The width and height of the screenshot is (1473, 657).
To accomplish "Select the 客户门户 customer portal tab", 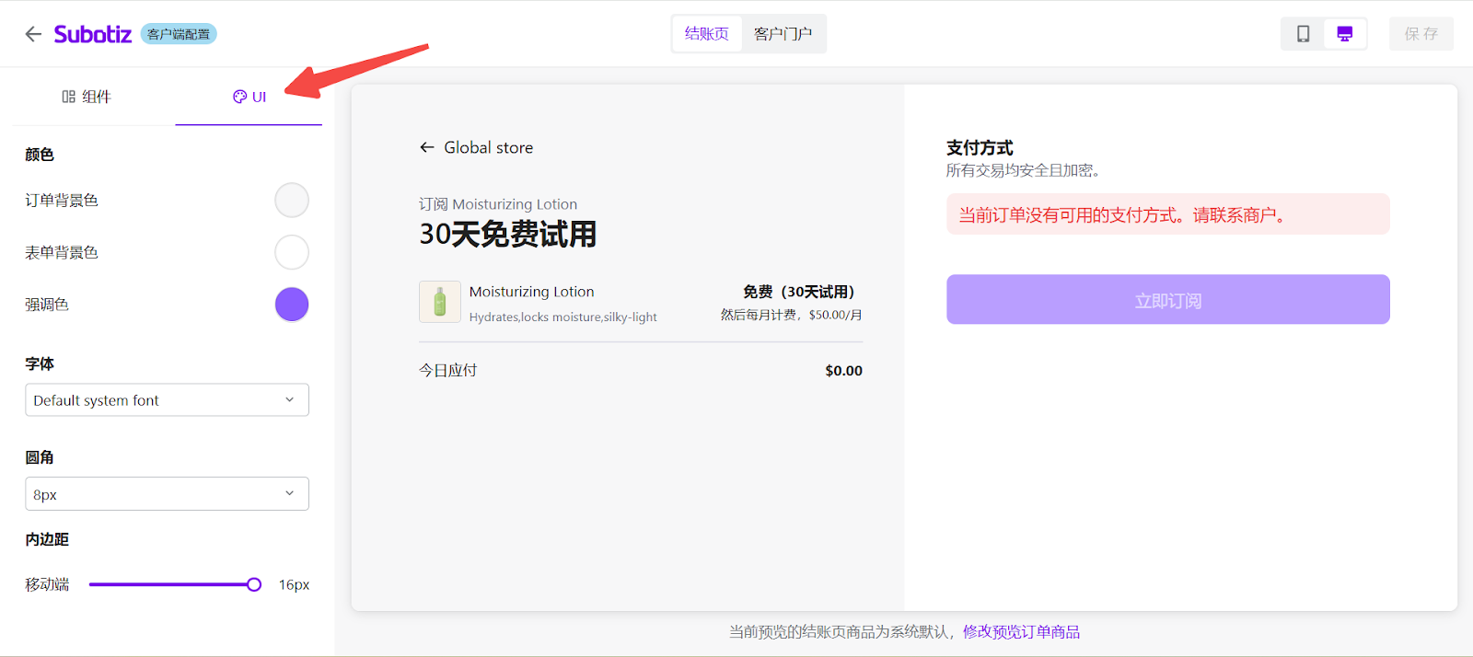I will click(x=783, y=34).
